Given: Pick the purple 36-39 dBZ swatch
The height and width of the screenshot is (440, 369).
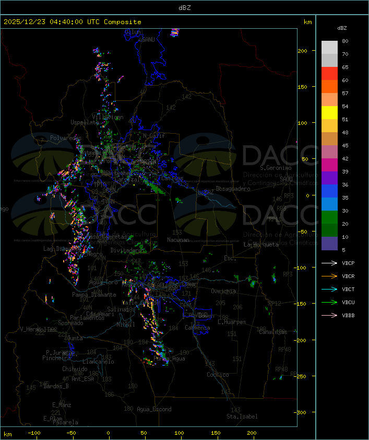Looking at the screenshot, I should point(329,178).
